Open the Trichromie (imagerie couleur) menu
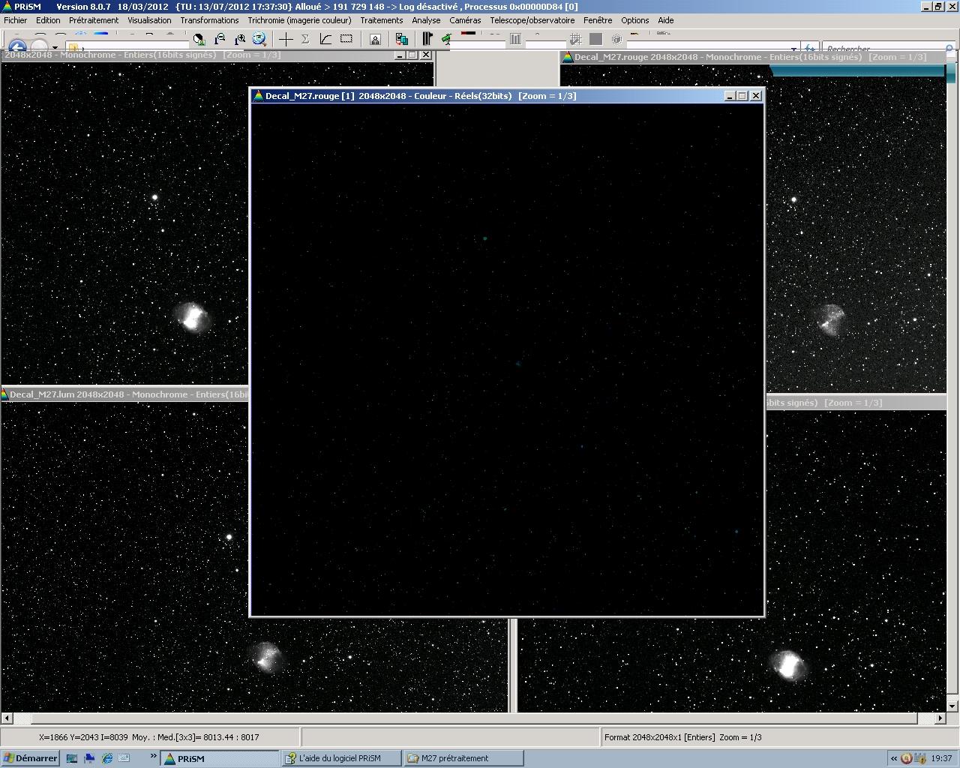Viewport: 960px width, 768px height. pos(299,20)
